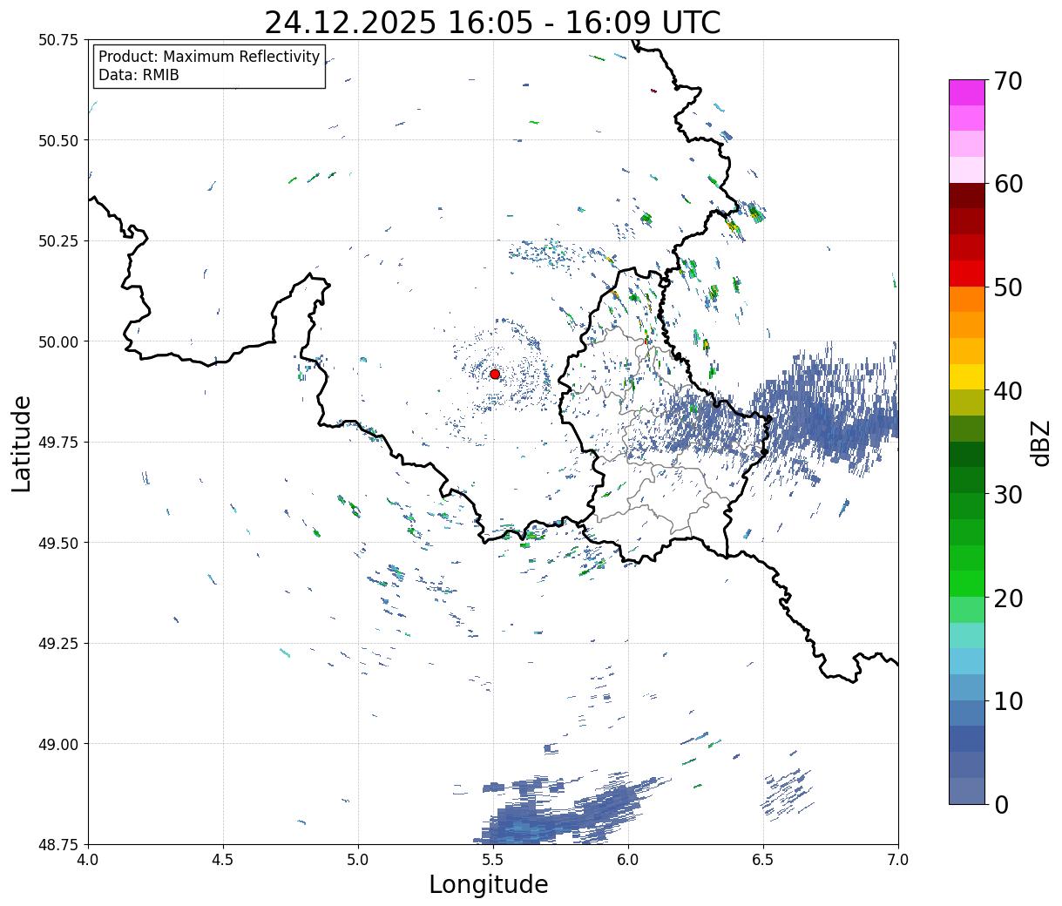Click the dBZ colorbar label
The image size is (1062, 906).
(x=1040, y=443)
